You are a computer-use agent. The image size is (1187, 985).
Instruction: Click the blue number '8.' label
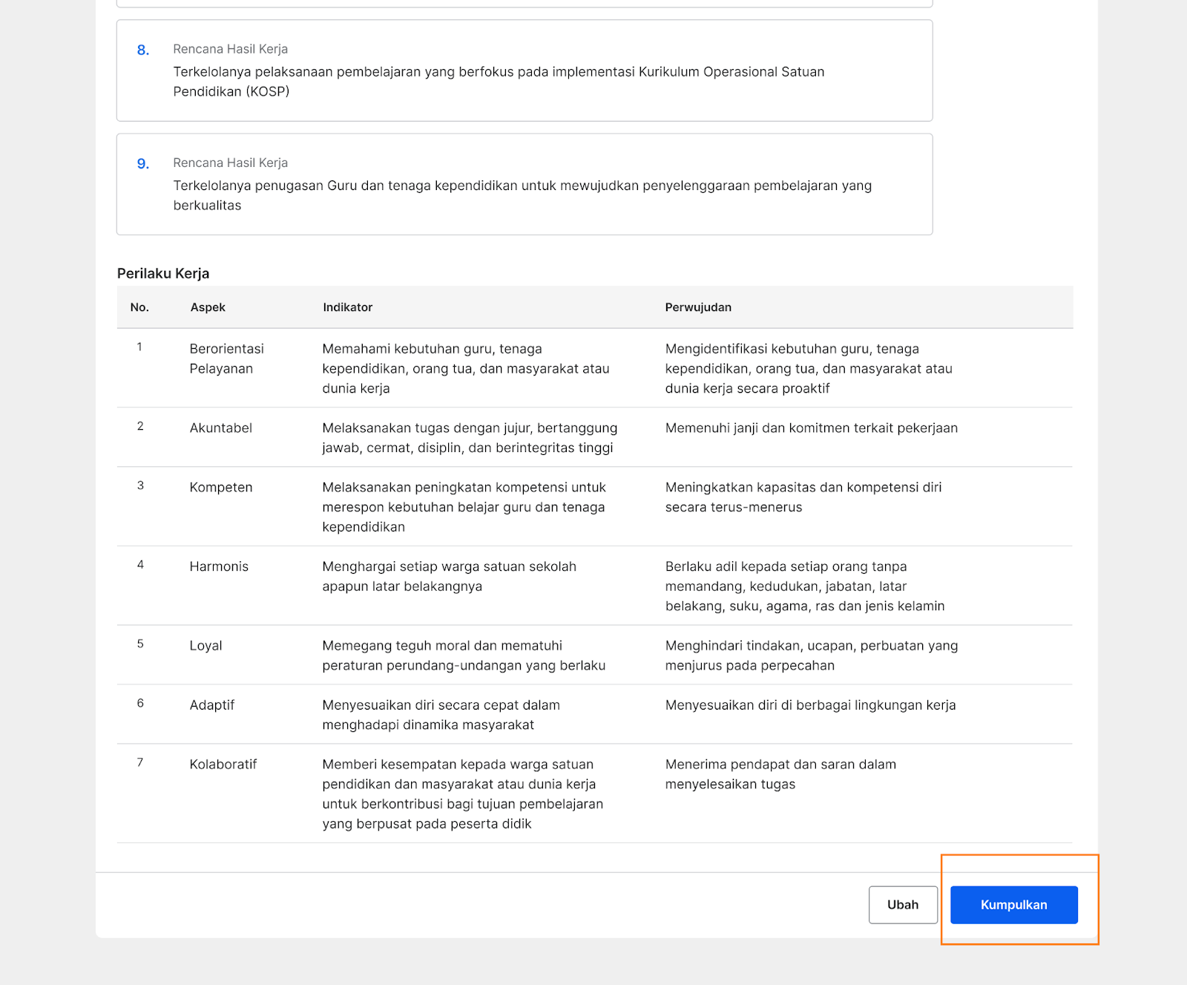click(x=143, y=50)
